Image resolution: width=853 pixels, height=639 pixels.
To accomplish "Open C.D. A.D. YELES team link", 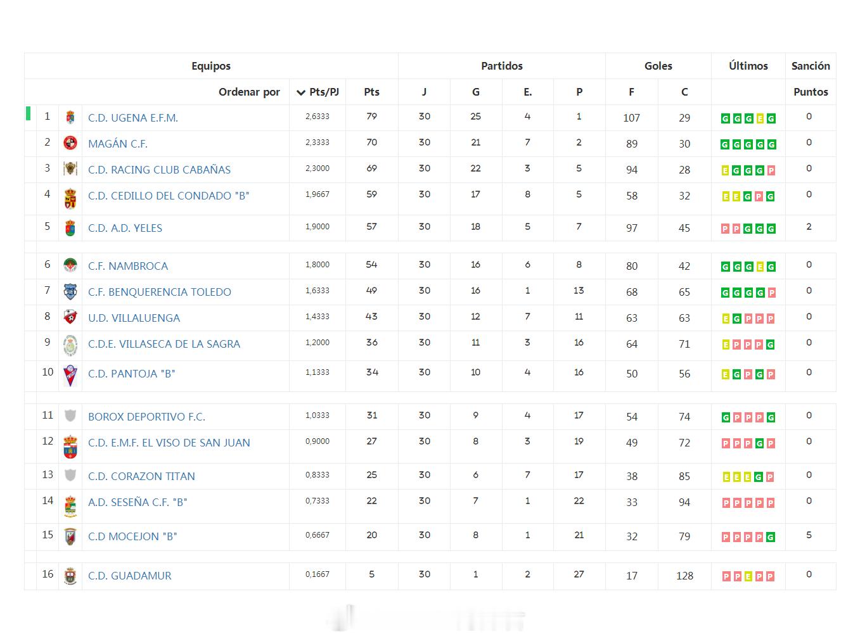I will (x=125, y=228).
